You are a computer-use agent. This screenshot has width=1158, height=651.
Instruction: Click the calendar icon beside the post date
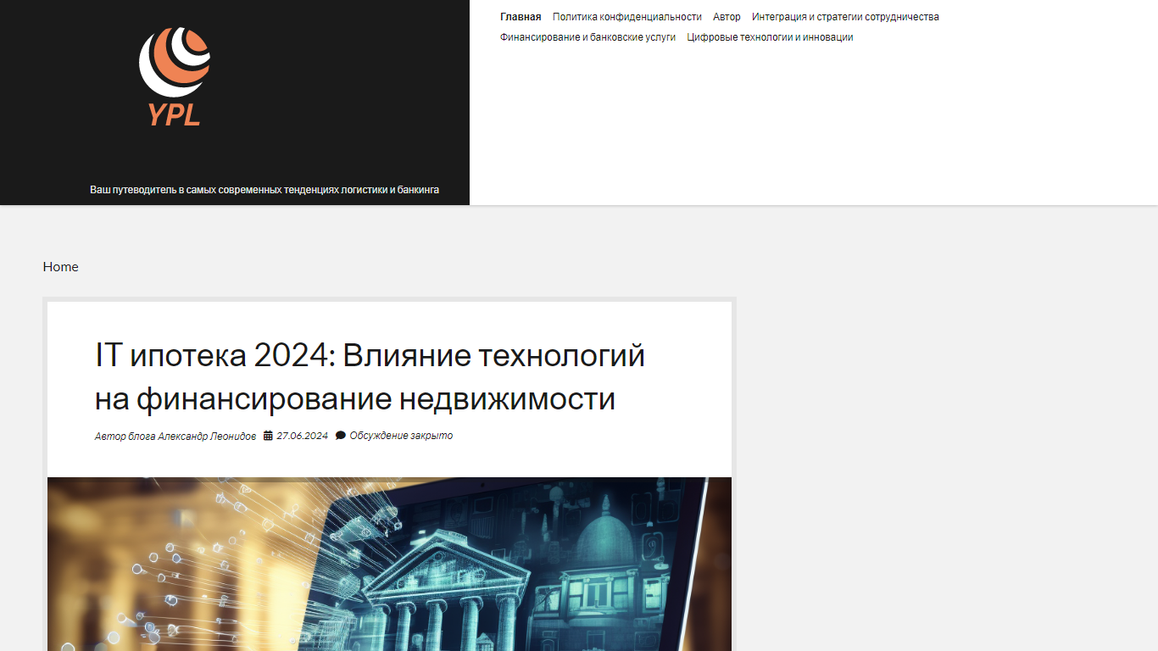tap(268, 436)
